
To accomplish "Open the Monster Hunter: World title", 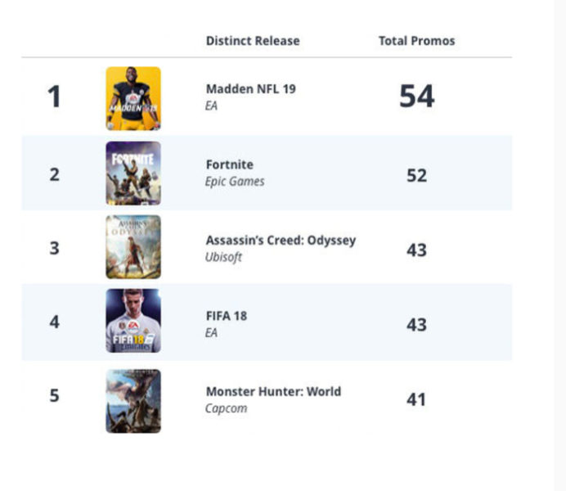I will [x=273, y=391].
